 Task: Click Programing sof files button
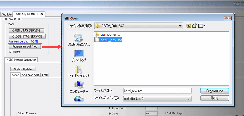[25, 46]
